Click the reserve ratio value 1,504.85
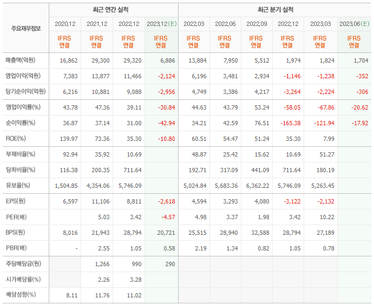This screenshot has height=305, width=374. click(66, 186)
